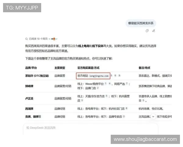Copy the user message with the copy icon
The height and width of the screenshot is (147, 183).
point(147,31)
